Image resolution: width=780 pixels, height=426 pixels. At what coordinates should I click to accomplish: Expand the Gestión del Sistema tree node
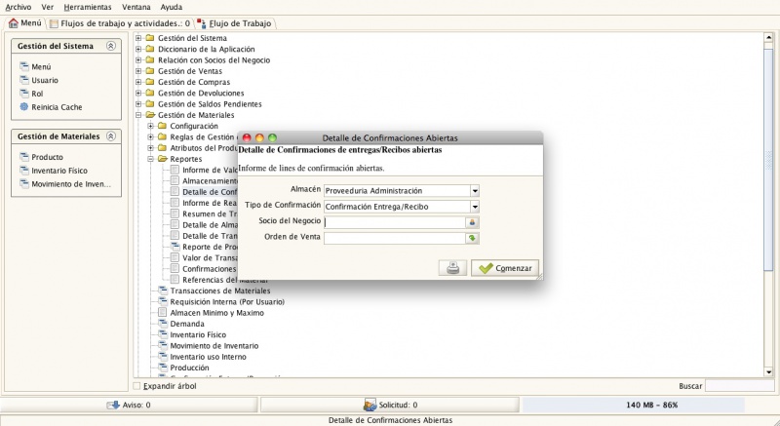[x=138, y=38]
